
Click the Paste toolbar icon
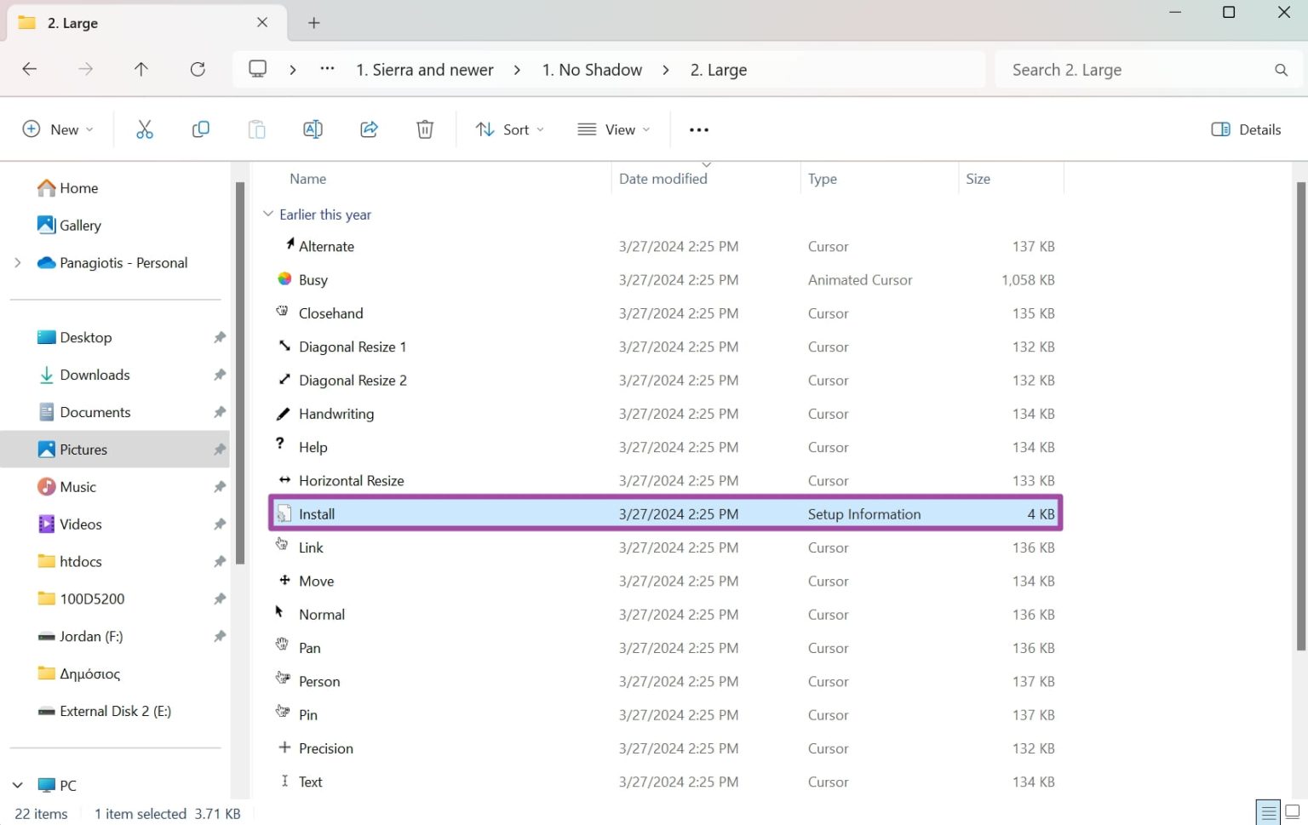[x=256, y=129]
